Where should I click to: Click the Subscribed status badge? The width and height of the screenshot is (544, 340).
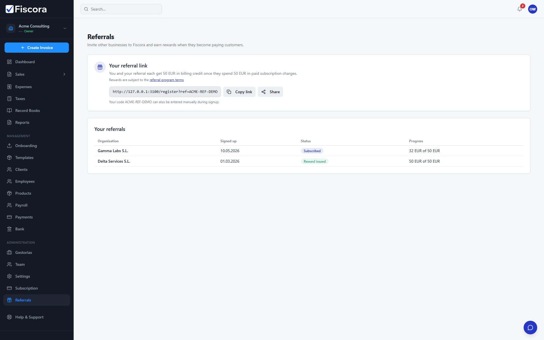click(312, 151)
